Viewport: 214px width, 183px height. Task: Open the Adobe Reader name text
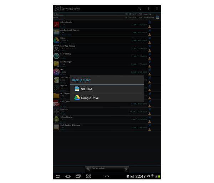point(66,22)
